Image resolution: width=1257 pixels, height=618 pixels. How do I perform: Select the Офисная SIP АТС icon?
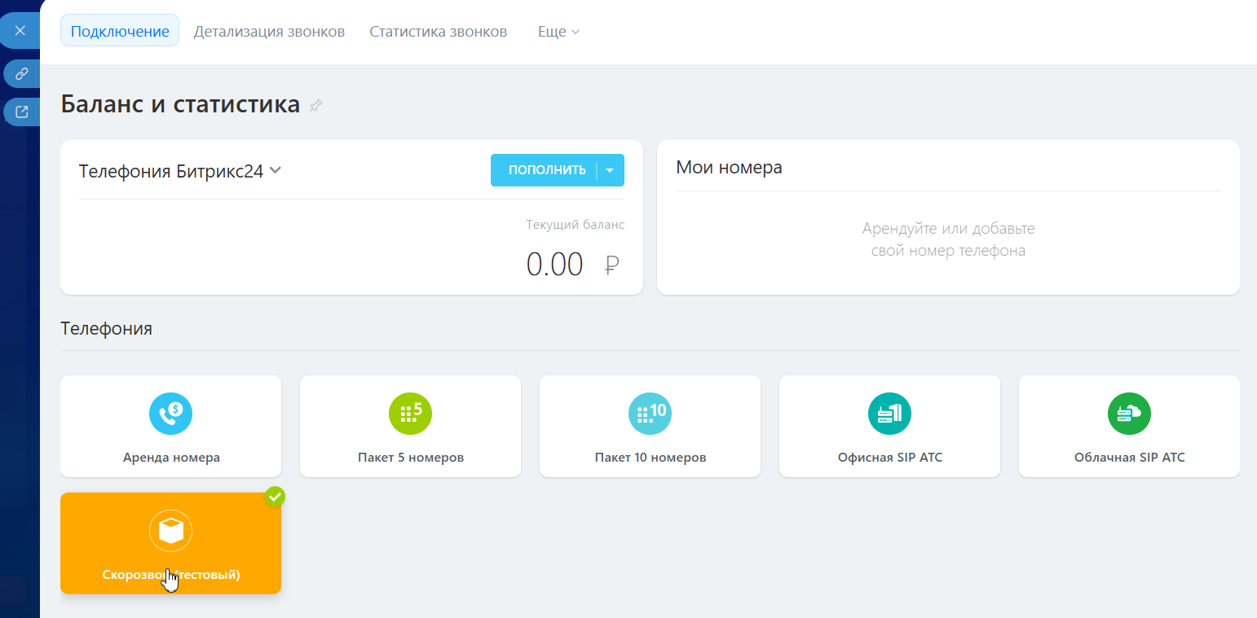click(889, 414)
